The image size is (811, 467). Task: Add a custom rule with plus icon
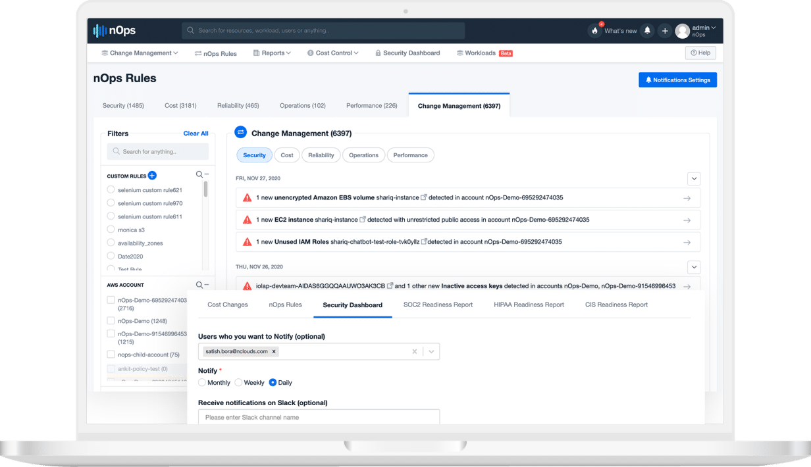[x=152, y=176]
